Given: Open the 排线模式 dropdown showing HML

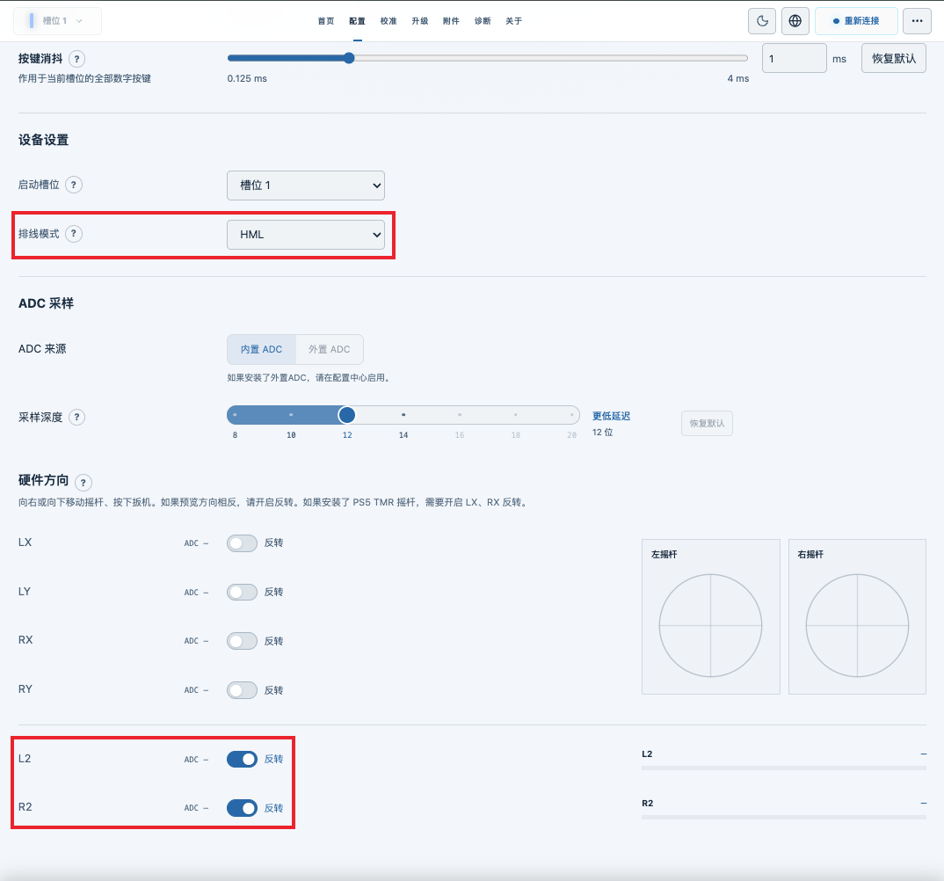Looking at the screenshot, I should [x=306, y=235].
